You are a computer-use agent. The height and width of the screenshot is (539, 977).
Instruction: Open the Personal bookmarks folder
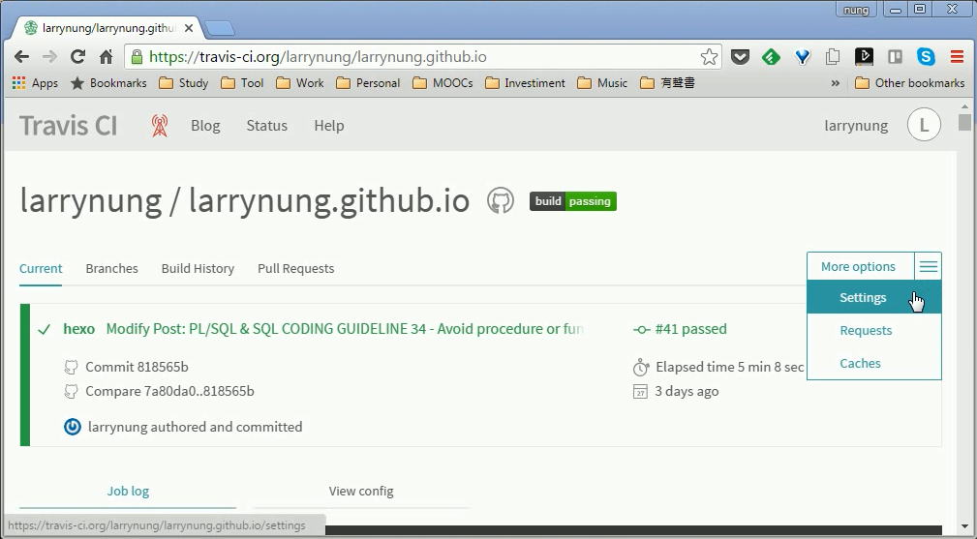coord(368,83)
